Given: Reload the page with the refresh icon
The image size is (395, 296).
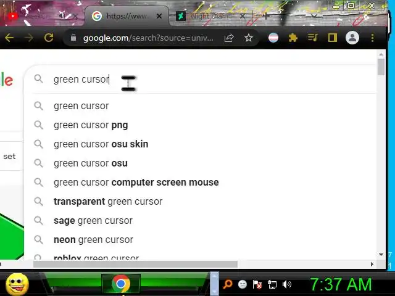Looking at the screenshot, I should pos(49,38).
